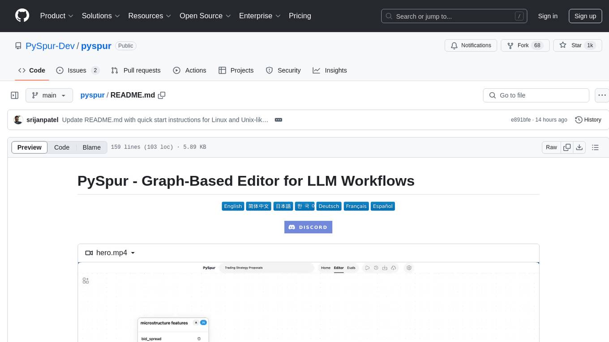Copy the README.md file path
609x342 pixels.
162,95
